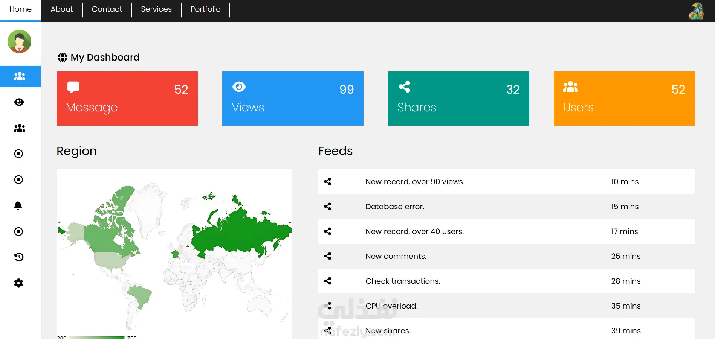
Task: Click the people icon on Users card
Action: coord(570,87)
